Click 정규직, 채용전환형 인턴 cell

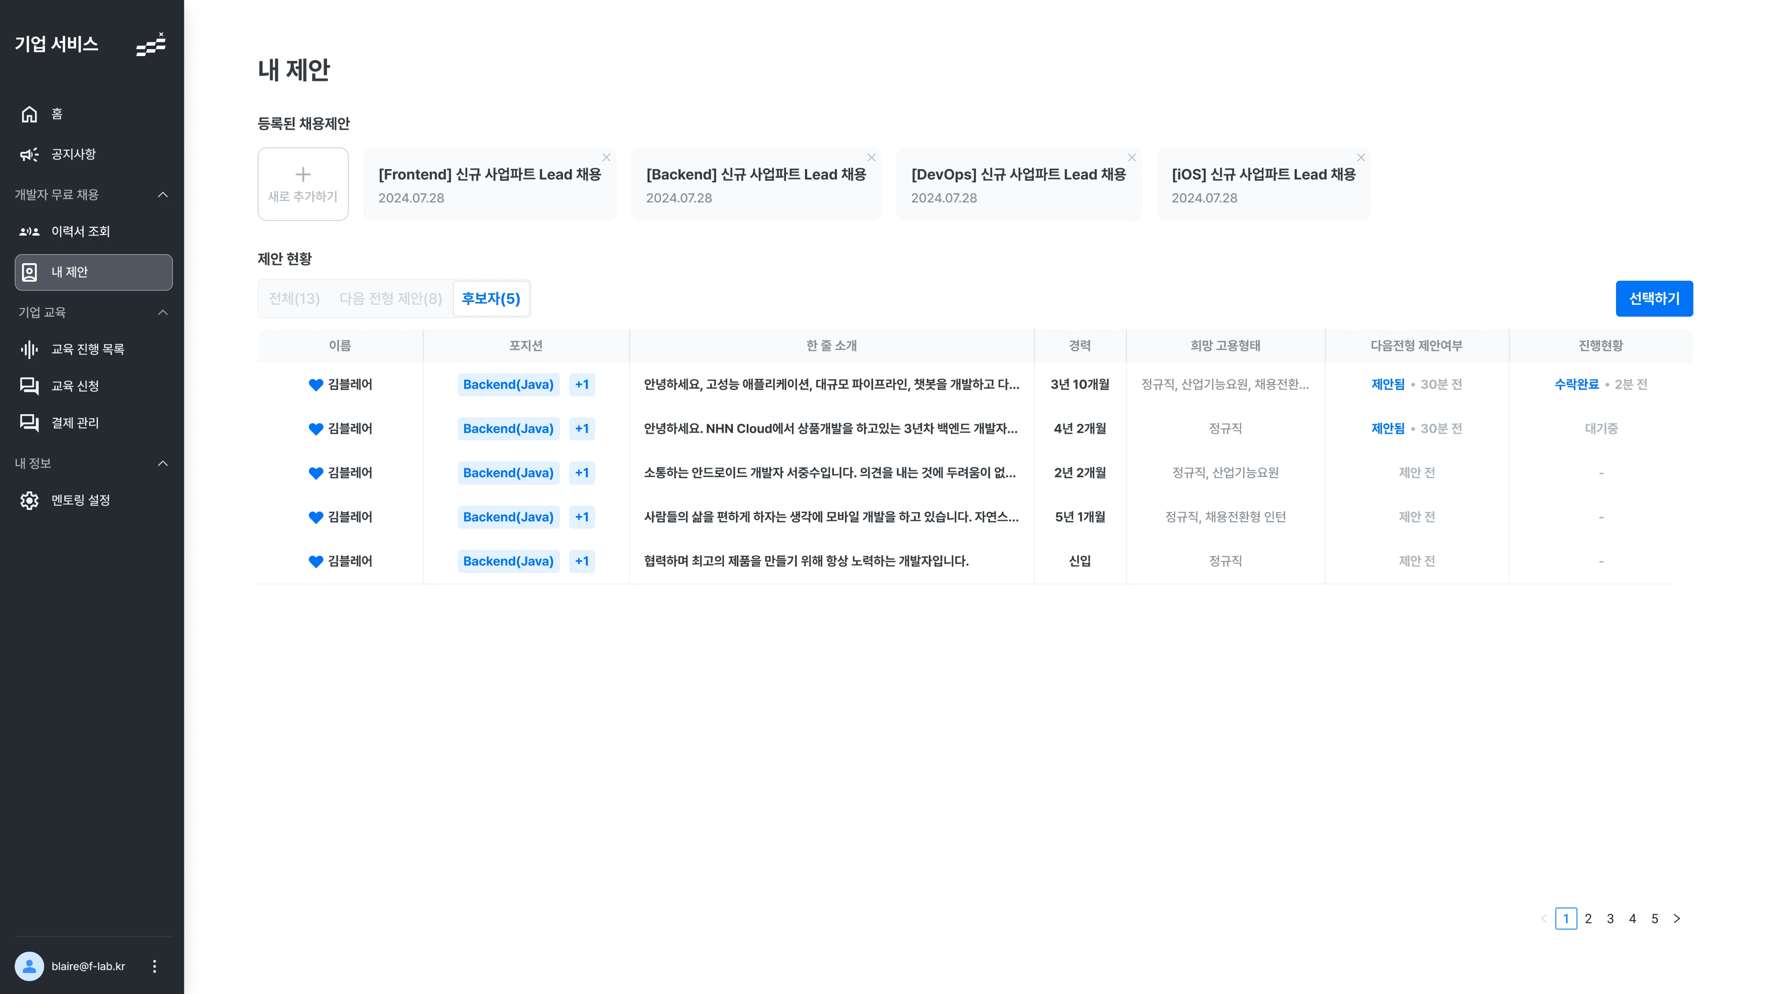[x=1225, y=517]
